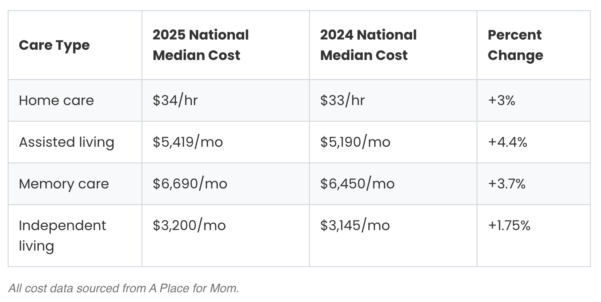
Task: Select the Memory care row label
Action: (x=64, y=184)
